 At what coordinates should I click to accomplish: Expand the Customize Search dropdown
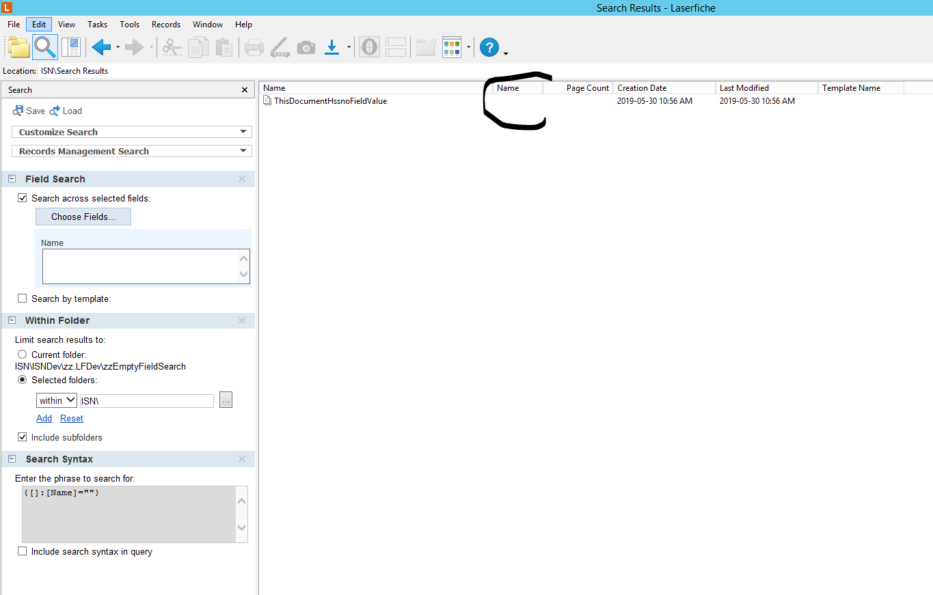[x=132, y=132]
